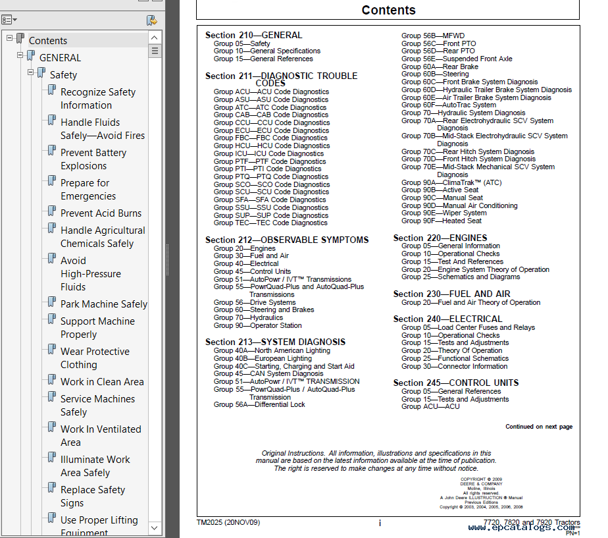Click the Park Machine Safely bookmark icon

[x=51, y=302]
